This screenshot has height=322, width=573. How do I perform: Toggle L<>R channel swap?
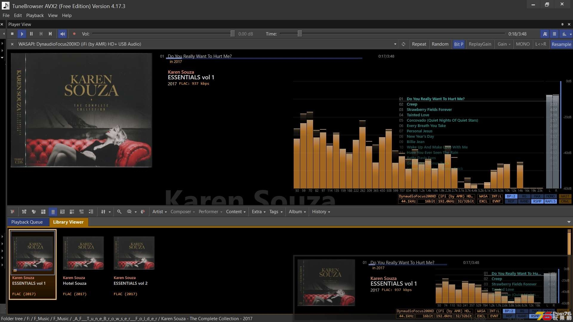click(541, 44)
